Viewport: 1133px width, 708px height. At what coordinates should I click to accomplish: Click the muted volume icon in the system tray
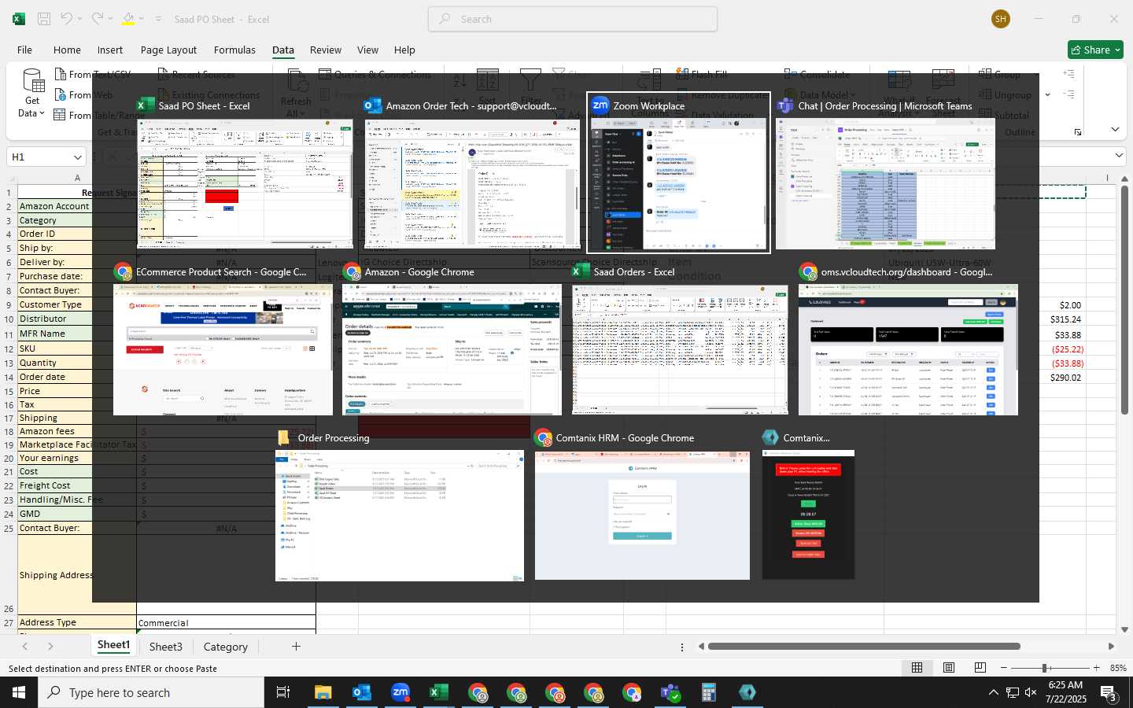point(1032,692)
